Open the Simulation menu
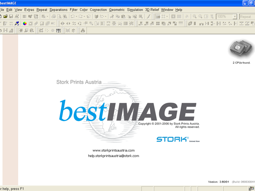255x191 pixels. (135, 10)
